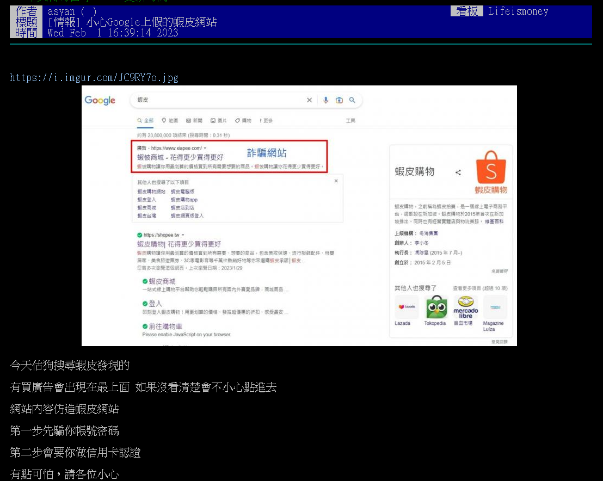Open the 蝦皮商城 sitelink under shopee.tw
Image resolution: width=603 pixels, height=481 pixels.
pos(162,281)
